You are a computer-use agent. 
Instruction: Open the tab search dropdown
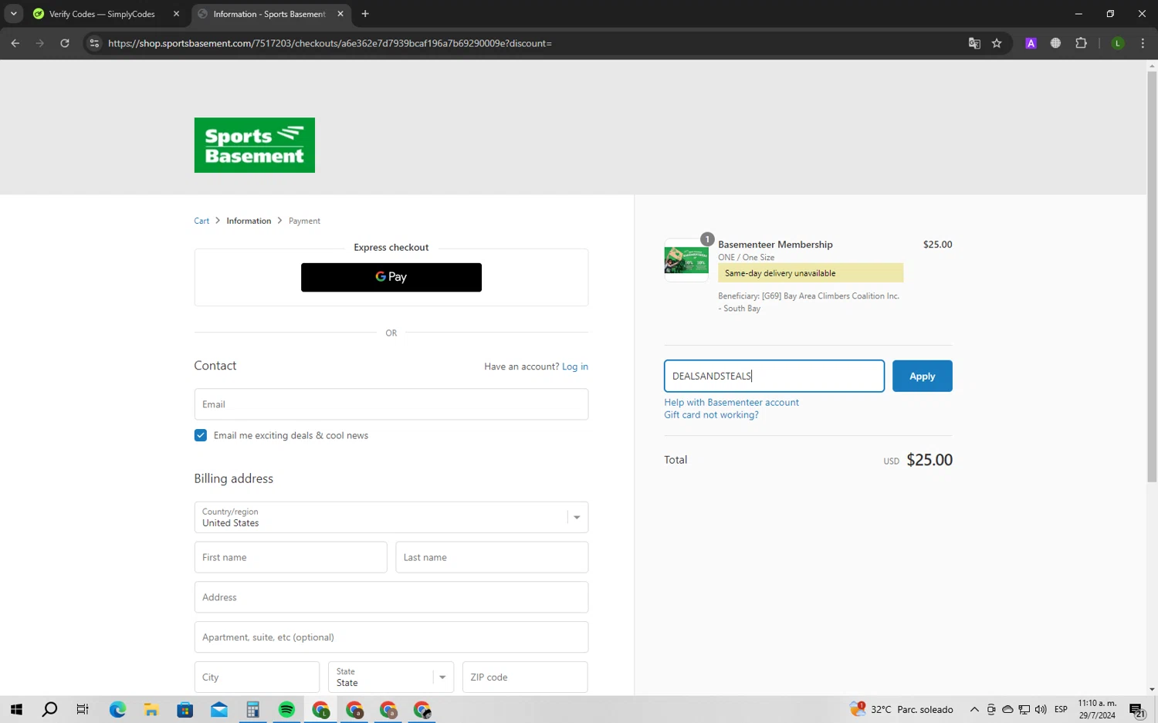coord(14,14)
